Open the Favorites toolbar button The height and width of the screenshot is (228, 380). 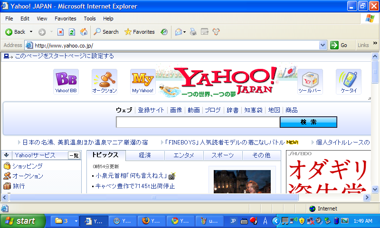tap(139, 32)
